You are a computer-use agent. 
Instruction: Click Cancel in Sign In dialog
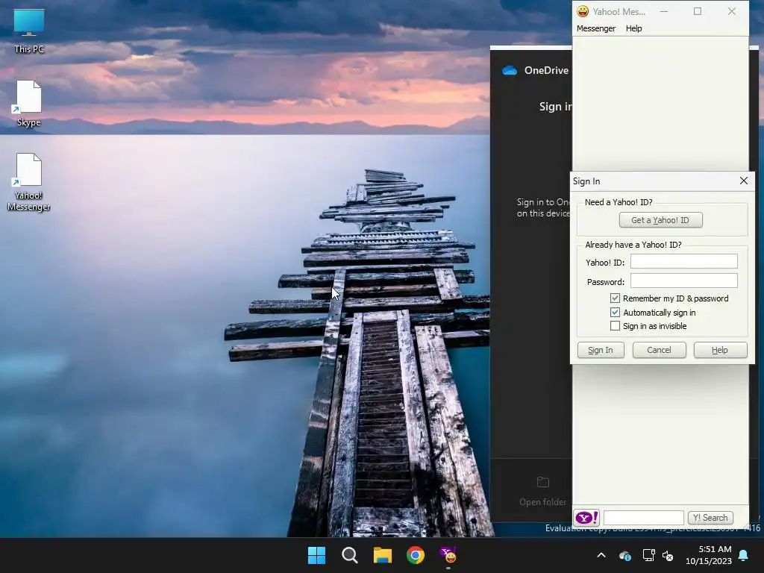660,350
